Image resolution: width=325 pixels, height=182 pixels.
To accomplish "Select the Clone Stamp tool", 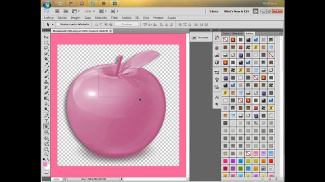I will (x=46, y=82).
